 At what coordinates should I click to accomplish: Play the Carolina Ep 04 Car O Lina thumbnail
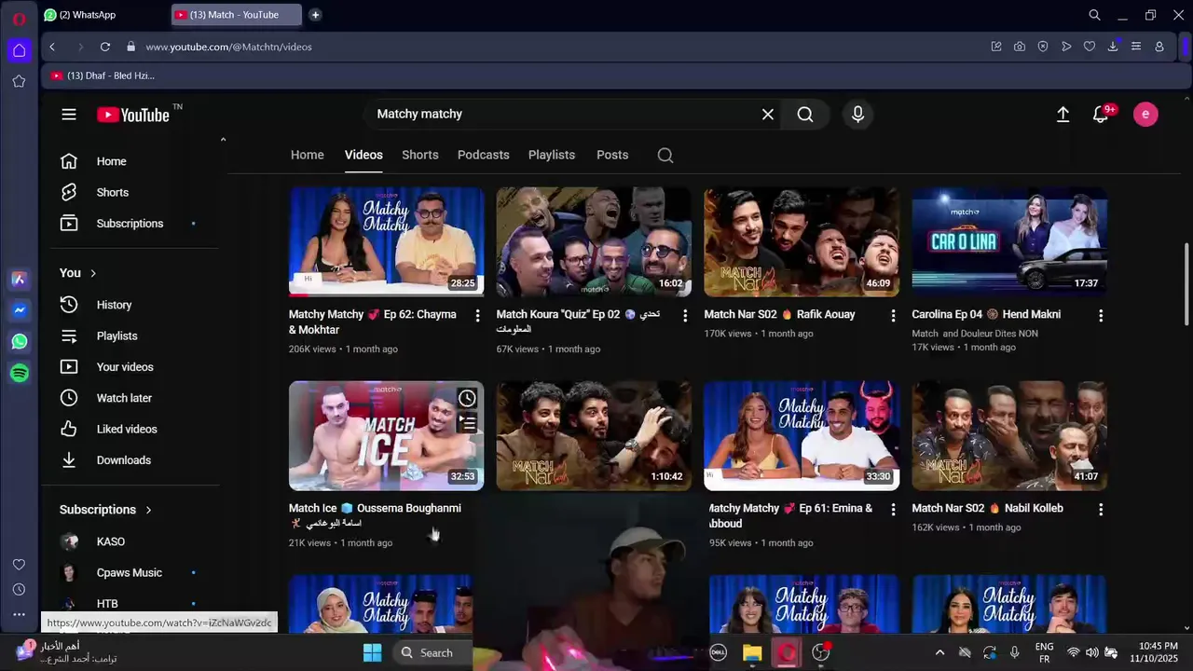(1009, 242)
